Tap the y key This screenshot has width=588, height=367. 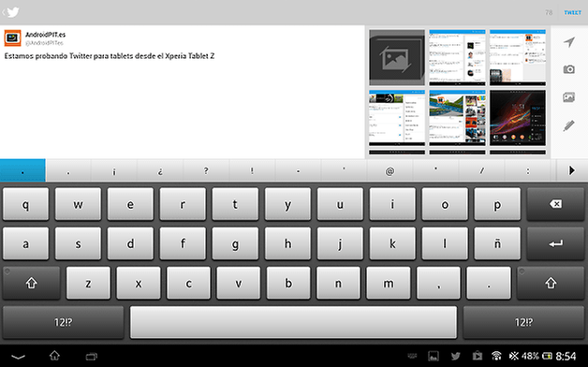tap(287, 204)
